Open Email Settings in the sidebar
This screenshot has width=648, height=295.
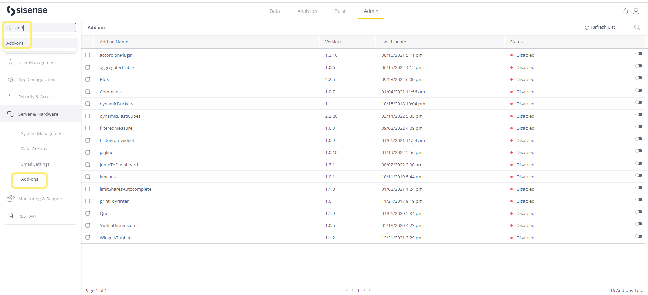pos(35,164)
